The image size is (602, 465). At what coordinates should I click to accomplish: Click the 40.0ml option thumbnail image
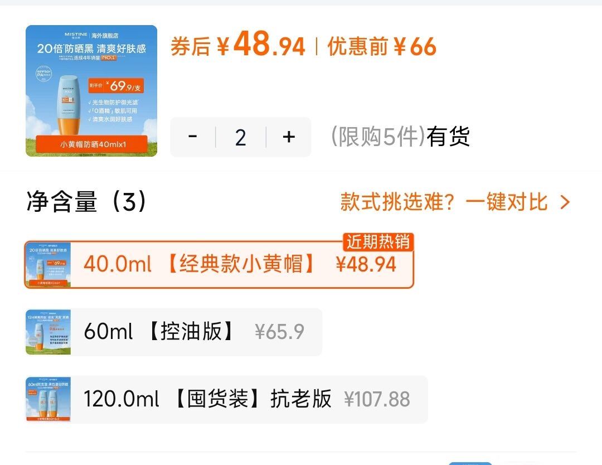tap(48, 265)
